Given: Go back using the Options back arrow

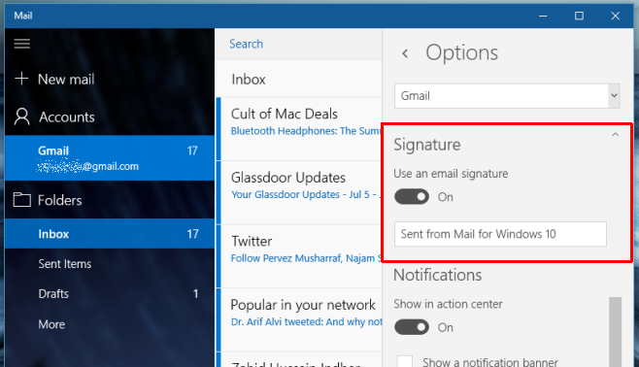Looking at the screenshot, I should [405, 53].
